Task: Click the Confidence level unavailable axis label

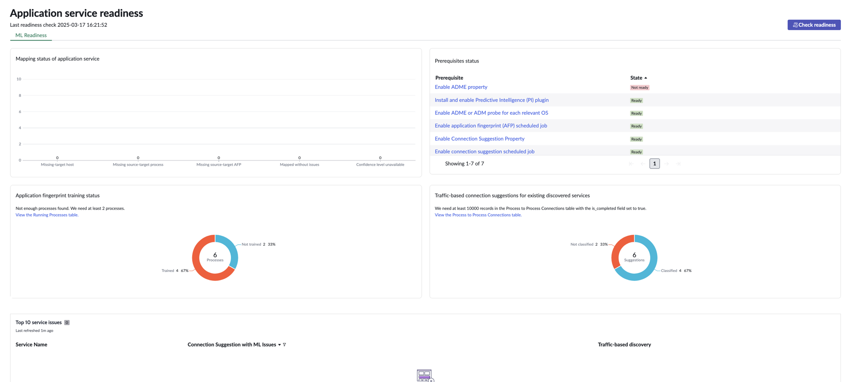Action: point(380,165)
